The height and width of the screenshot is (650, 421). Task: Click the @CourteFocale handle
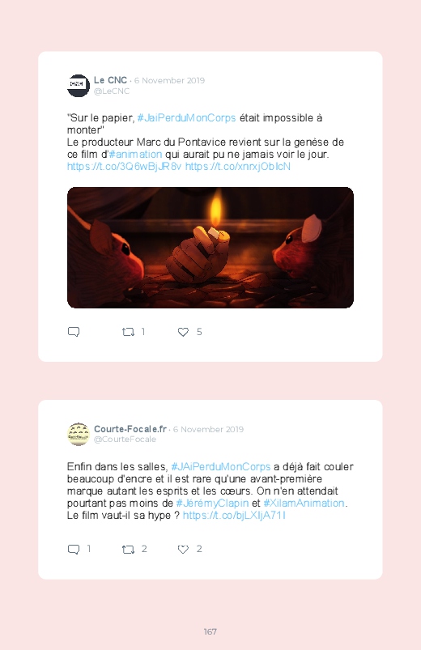[x=125, y=440]
